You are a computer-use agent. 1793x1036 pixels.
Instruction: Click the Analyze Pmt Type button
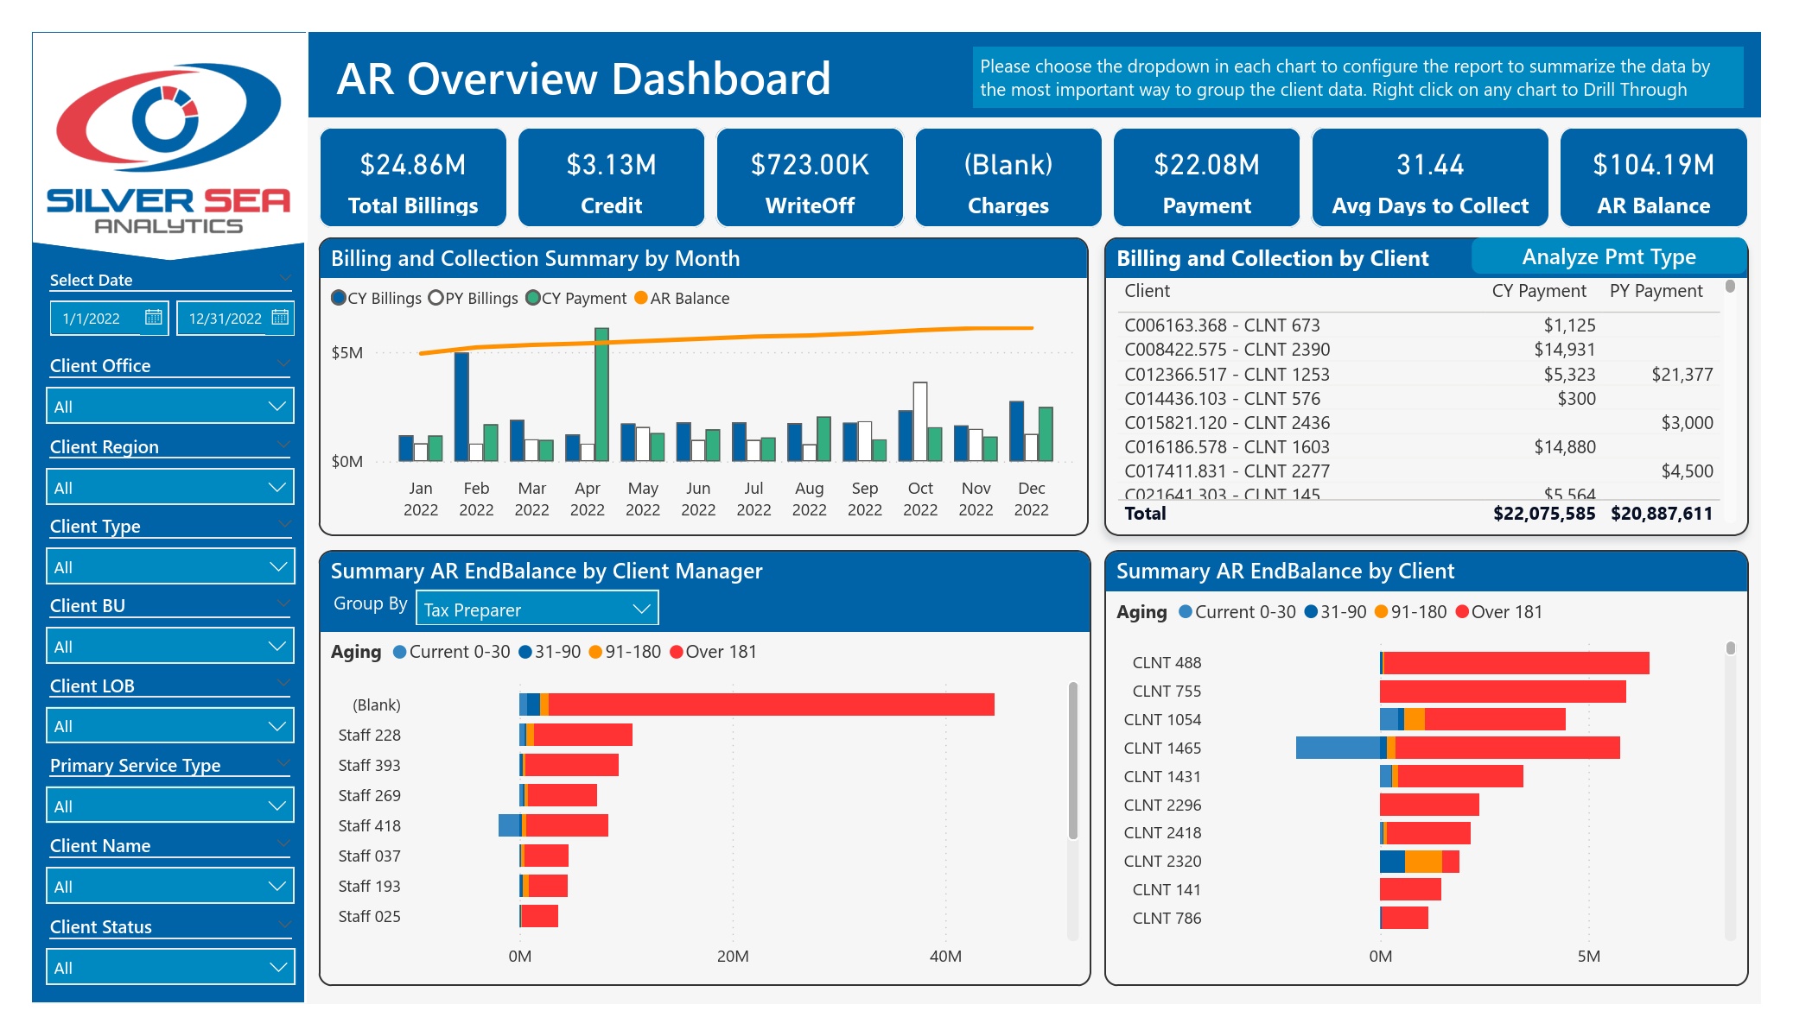[1608, 256]
